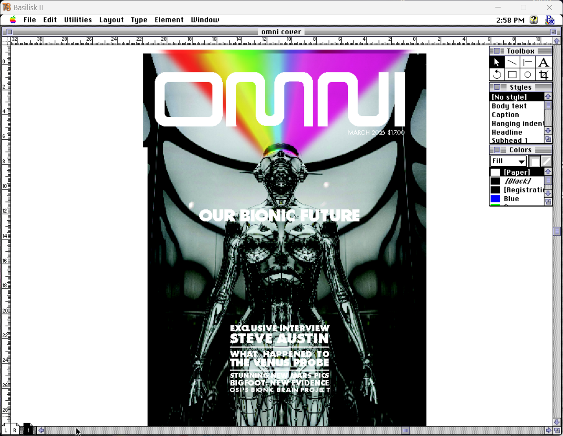Select the Text tool

544,62
